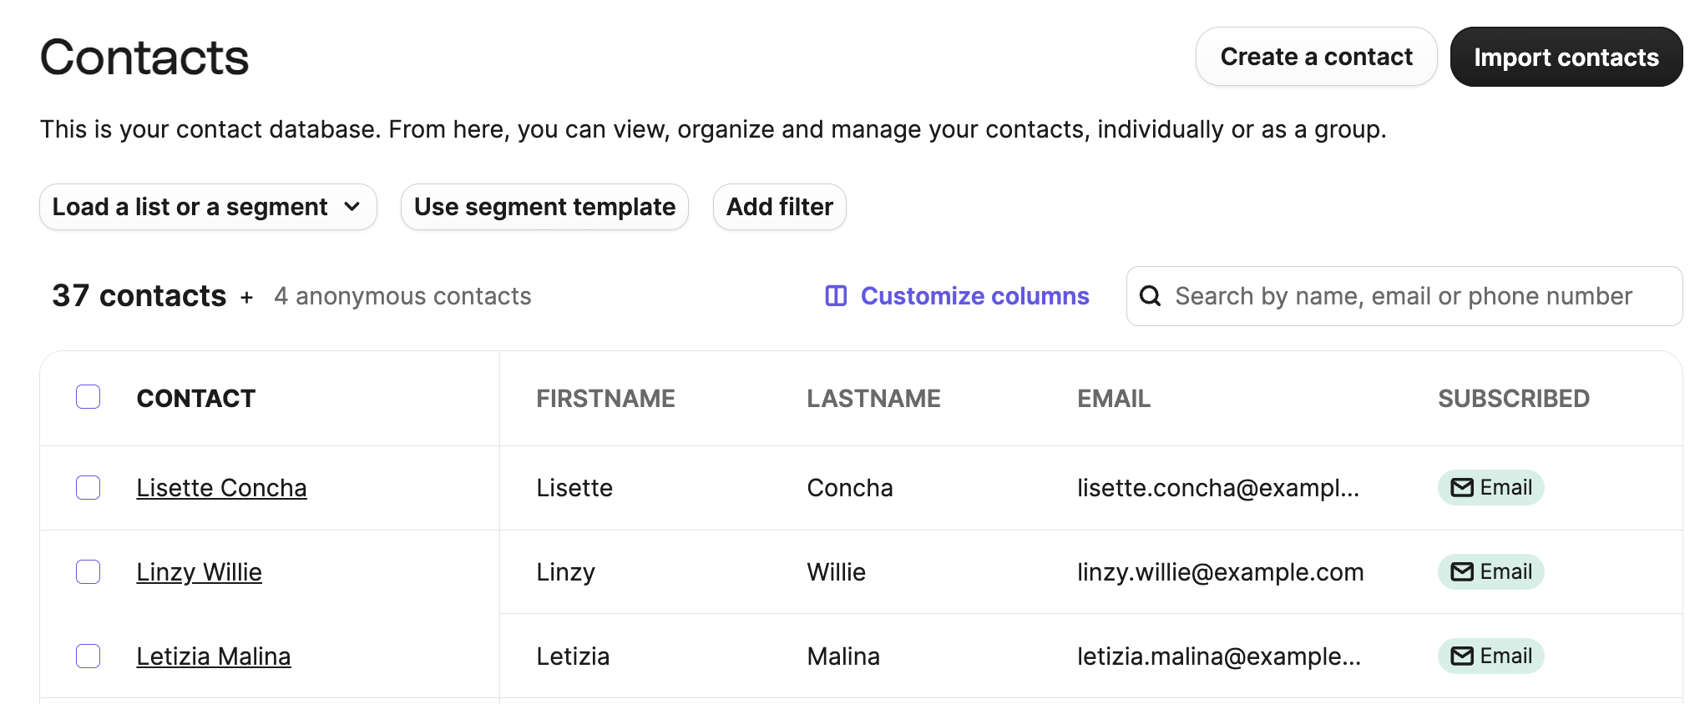Click the LASTNAME column header

pos(873,399)
